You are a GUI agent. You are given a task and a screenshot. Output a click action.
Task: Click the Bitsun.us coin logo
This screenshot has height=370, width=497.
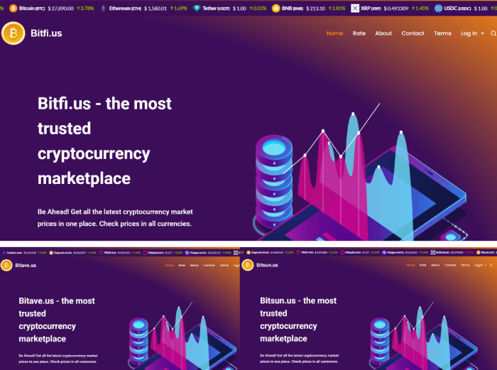click(248, 265)
